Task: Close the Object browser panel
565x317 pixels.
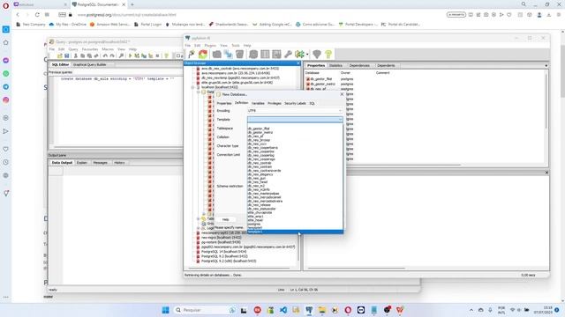Action: coord(298,63)
